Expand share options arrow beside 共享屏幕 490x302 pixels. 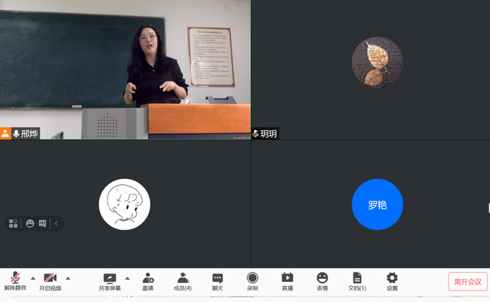pos(127,278)
